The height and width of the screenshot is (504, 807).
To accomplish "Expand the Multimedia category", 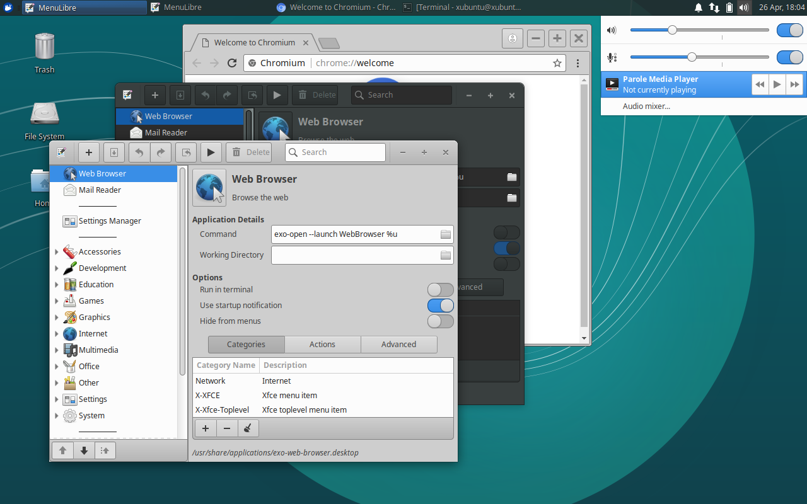I will (x=57, y=350).
